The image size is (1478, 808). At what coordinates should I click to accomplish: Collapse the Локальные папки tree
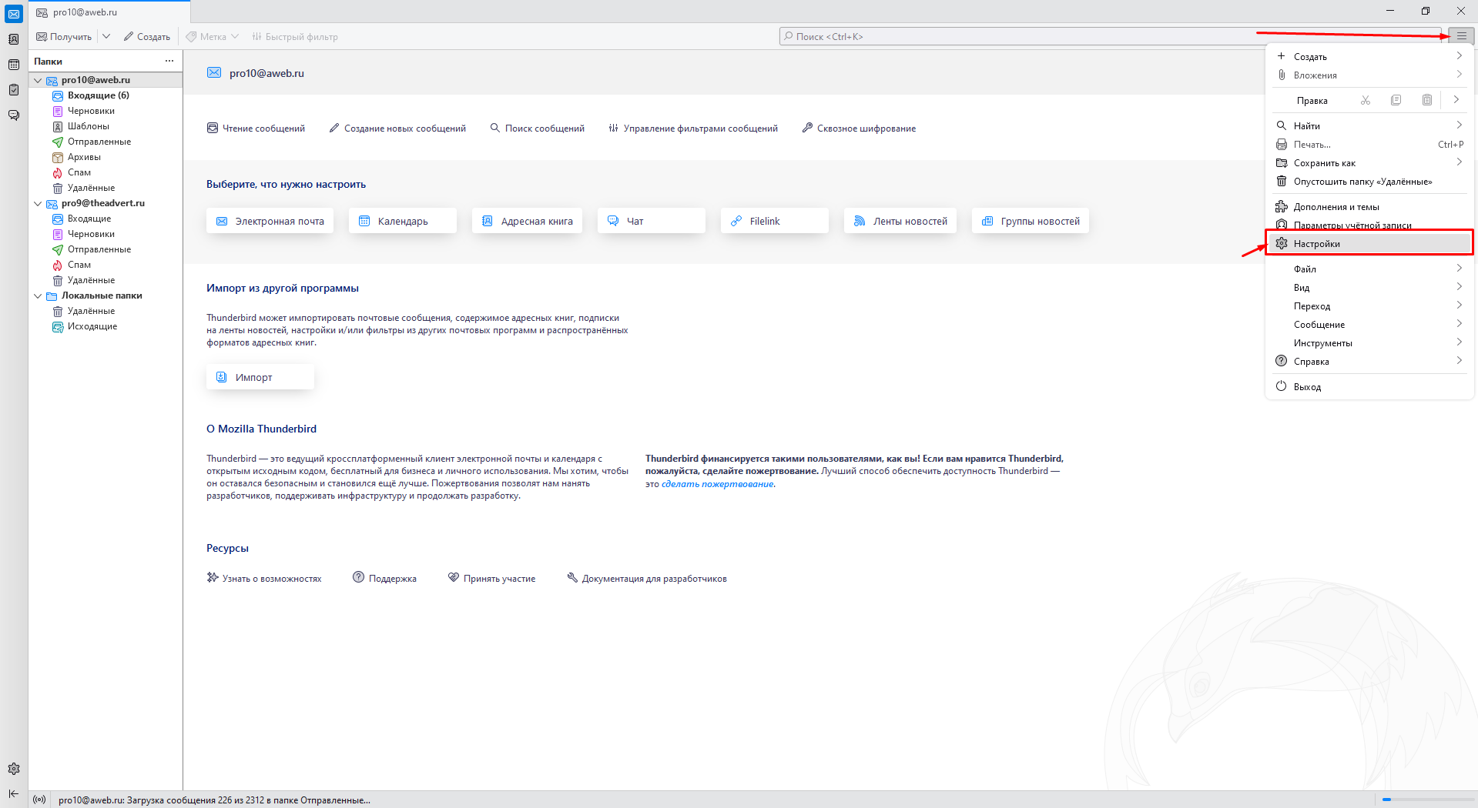[38, 295]
